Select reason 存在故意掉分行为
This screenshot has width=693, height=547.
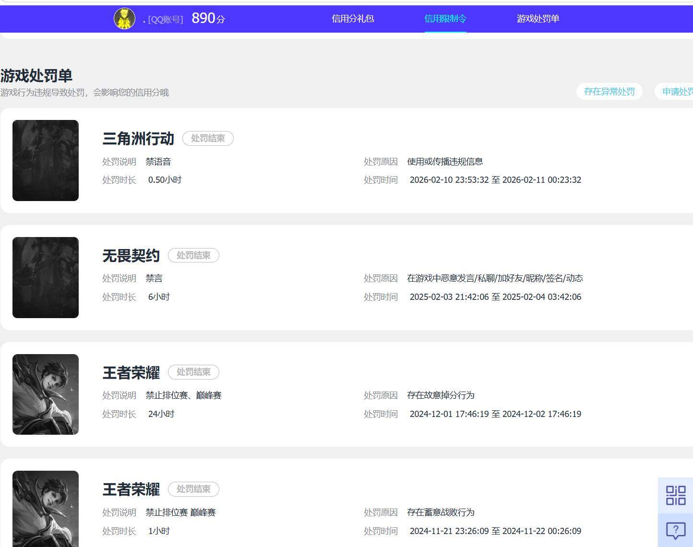[x=441, y=395]
